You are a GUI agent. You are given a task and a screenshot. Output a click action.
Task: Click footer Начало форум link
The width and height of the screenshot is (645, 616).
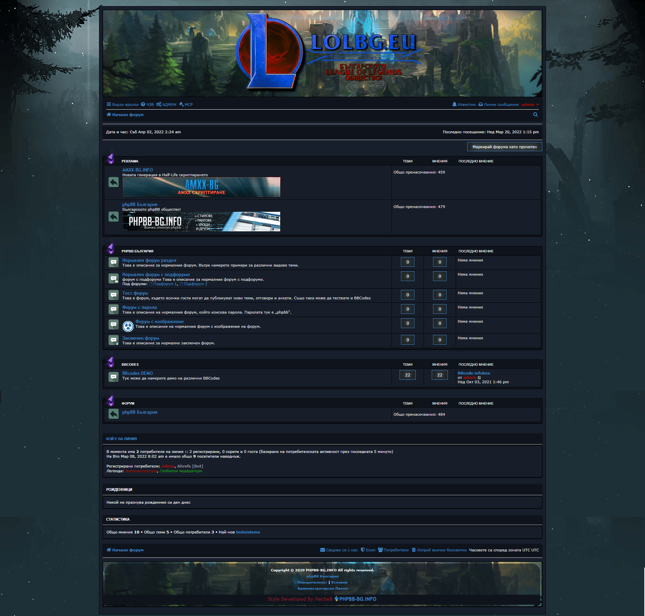125,550
